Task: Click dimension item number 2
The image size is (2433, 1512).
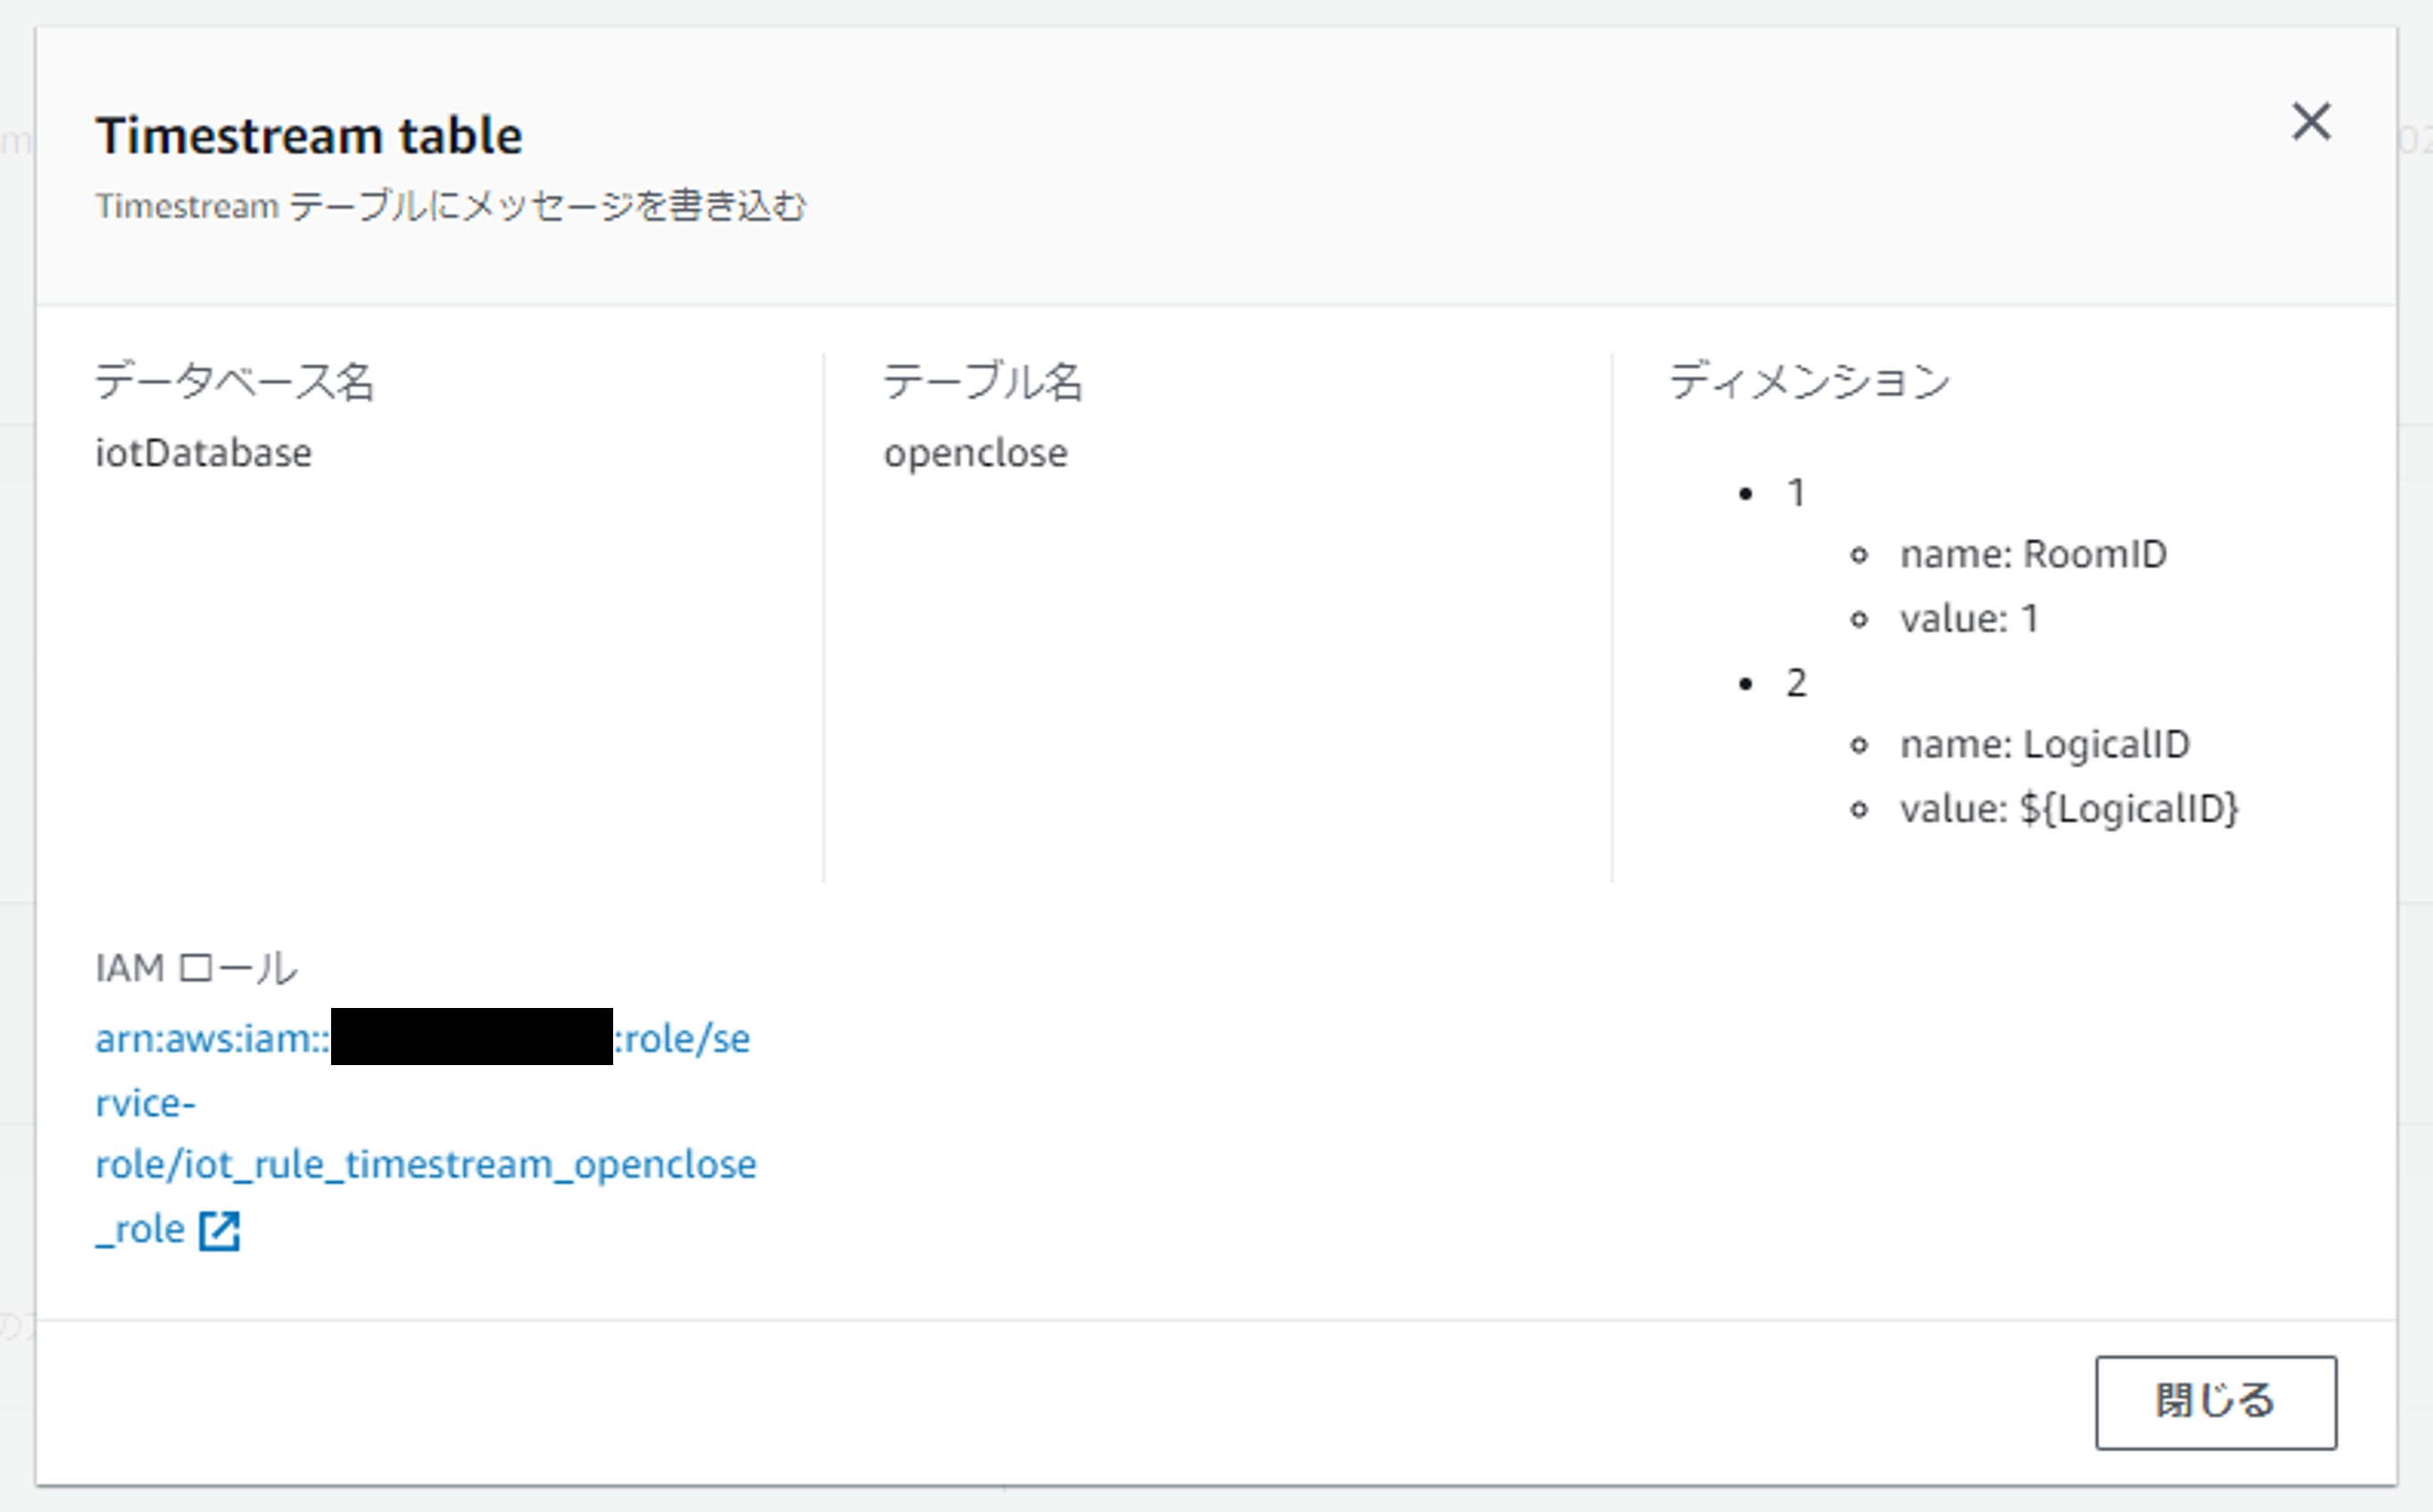Action: (1796, 683)
